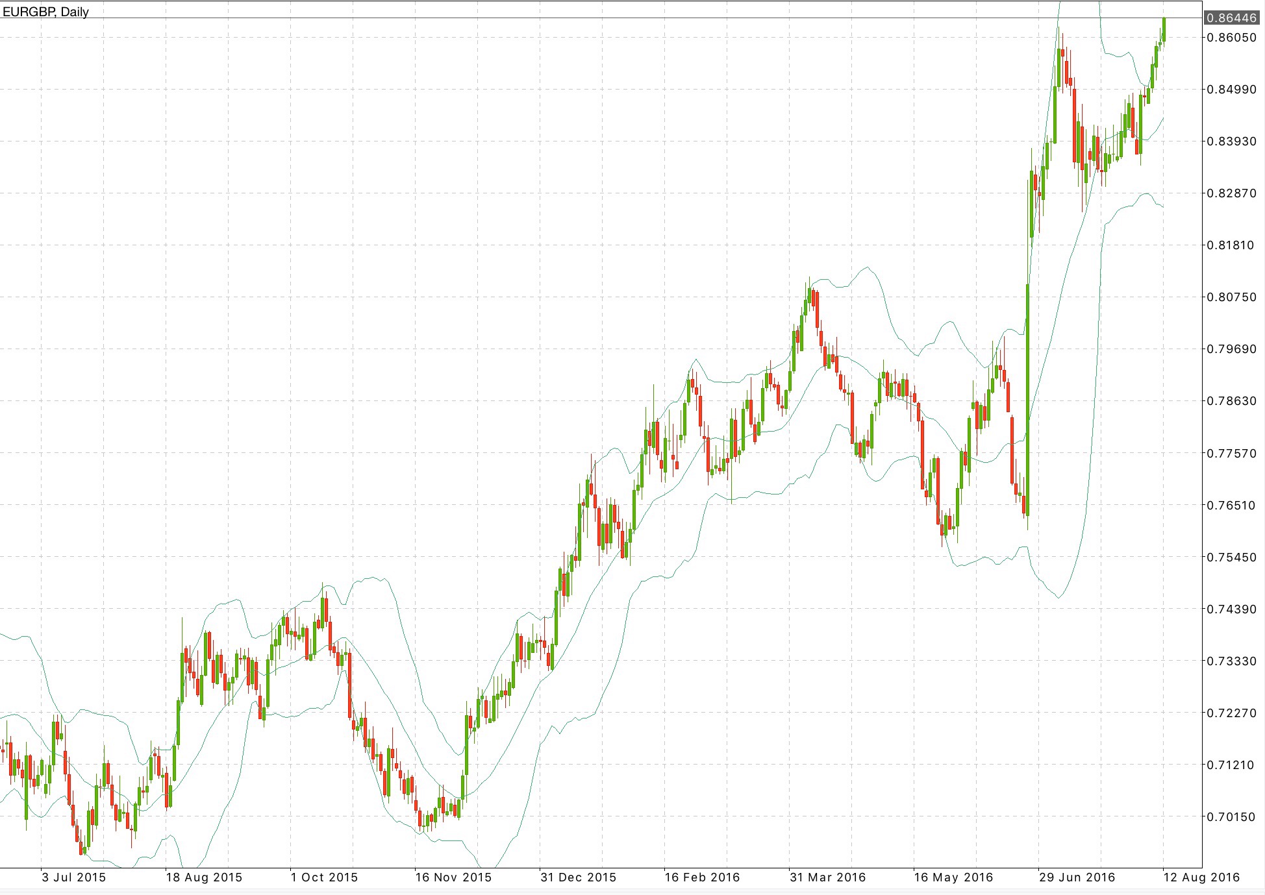The height and width of the screenshot is (895, 1265).
Task: Click the 0.78630 price axis label
Action: pyautogui.click(x=1232, y=401)
